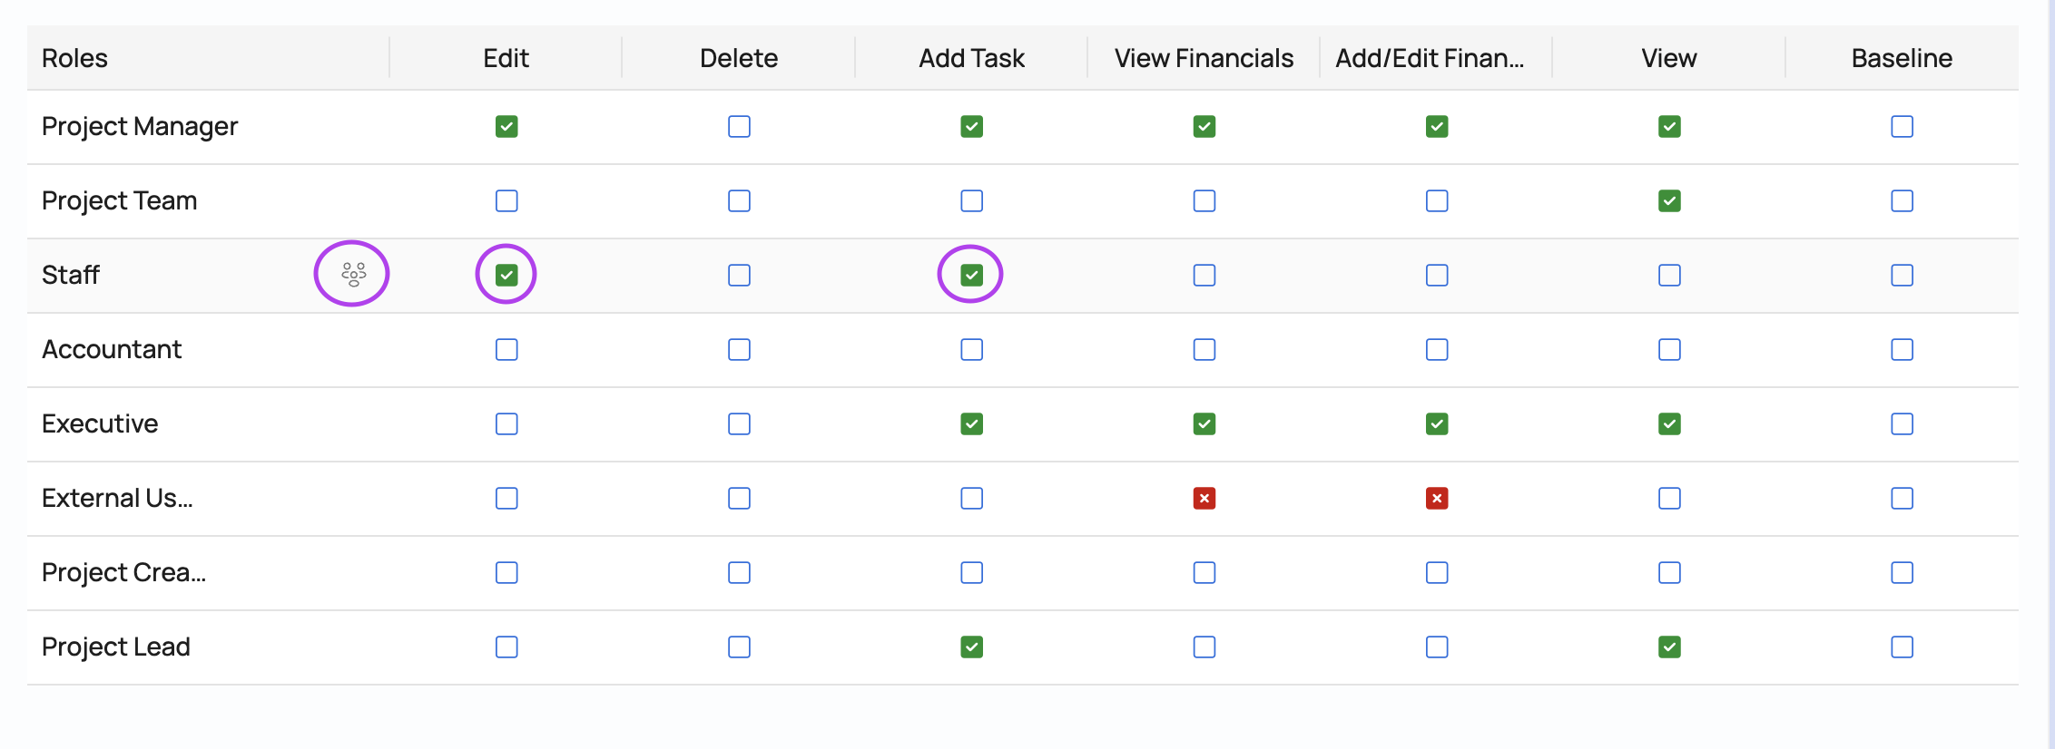The image size is (2055, 749).
Task: Click the group members icon in Staff row
Action: coord(353,274)
